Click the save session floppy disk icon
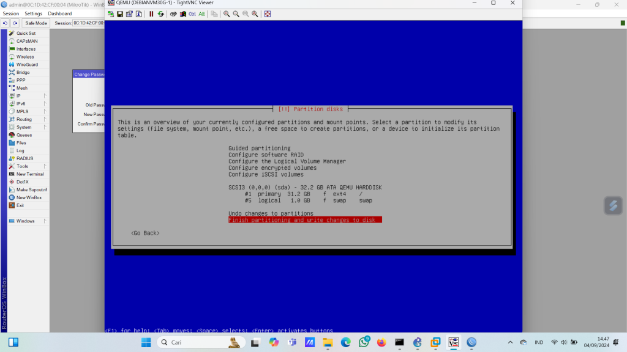 [120, 14]
